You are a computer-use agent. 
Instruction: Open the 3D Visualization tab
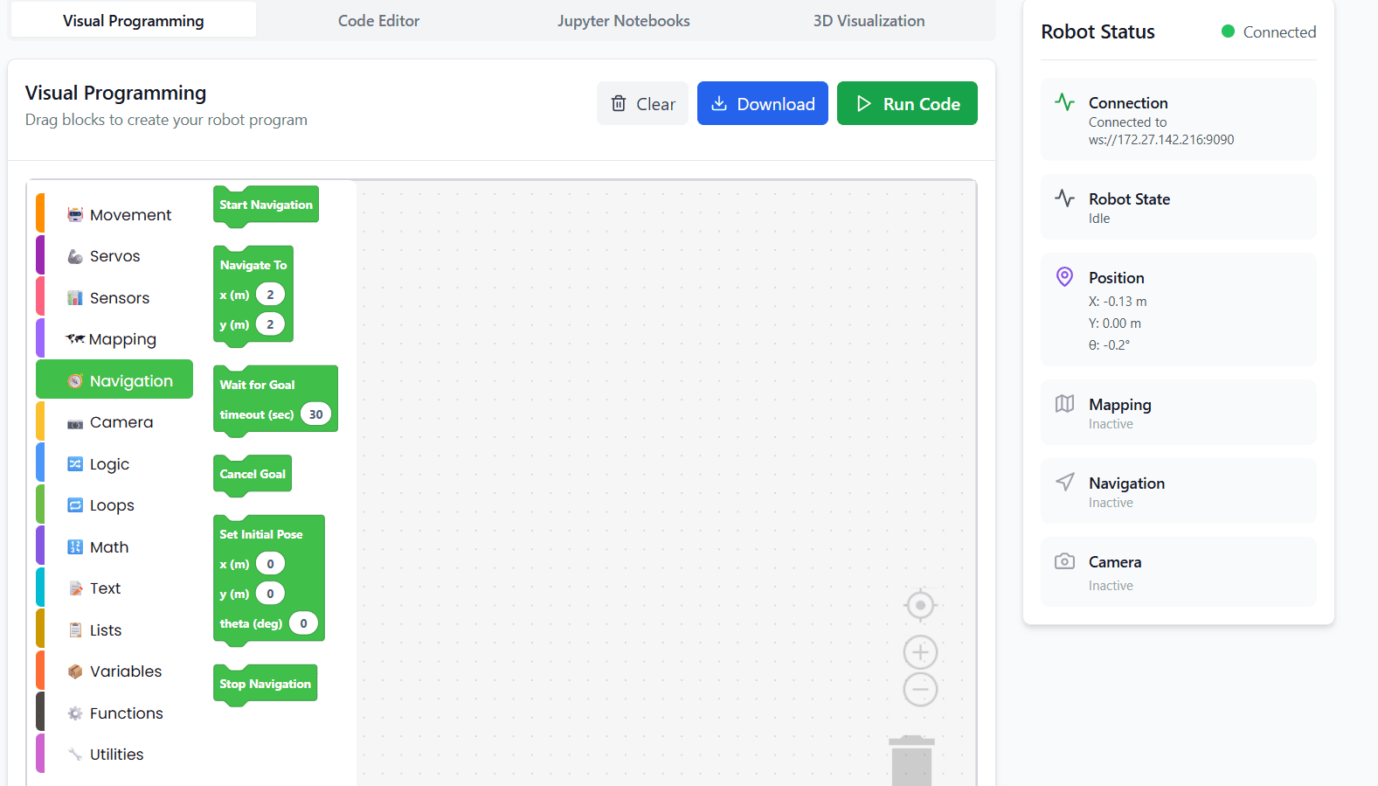[x=869, y=21]
